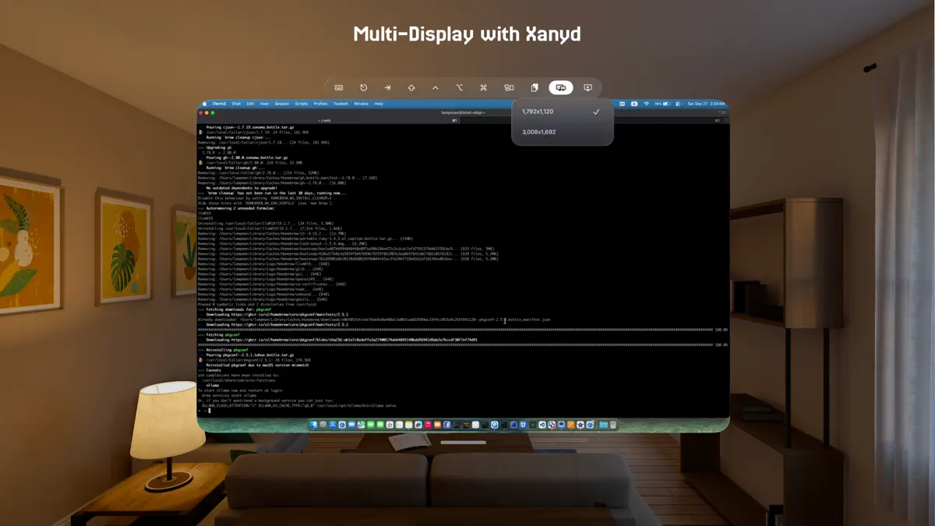Click the Control (^) key icon
Image resolution: width=935 pixels, height=526 pixels.
[x=436, y=87]
